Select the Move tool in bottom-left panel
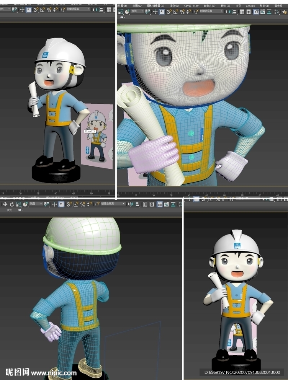Screen dimensions: 288x380 coord(5,204)
